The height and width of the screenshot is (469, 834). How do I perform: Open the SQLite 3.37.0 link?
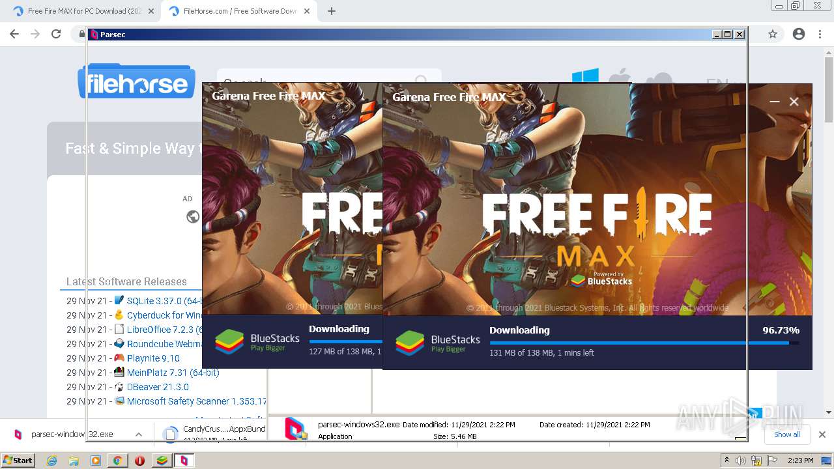(165, 301)
